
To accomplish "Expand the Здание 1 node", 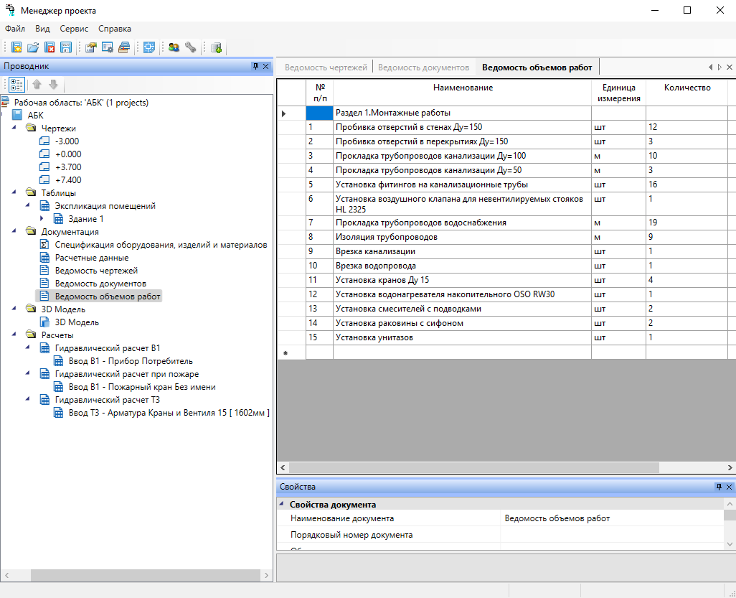I will coord(42,219).
